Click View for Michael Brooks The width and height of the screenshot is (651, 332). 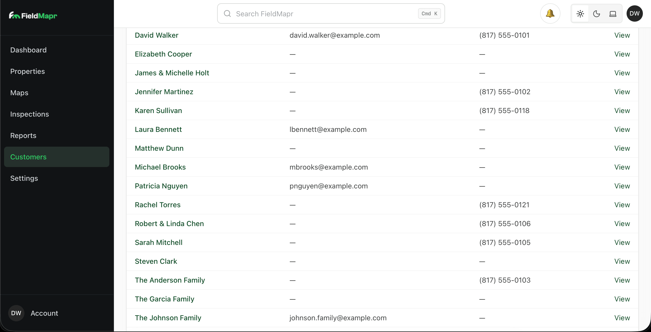coord(622,167)
